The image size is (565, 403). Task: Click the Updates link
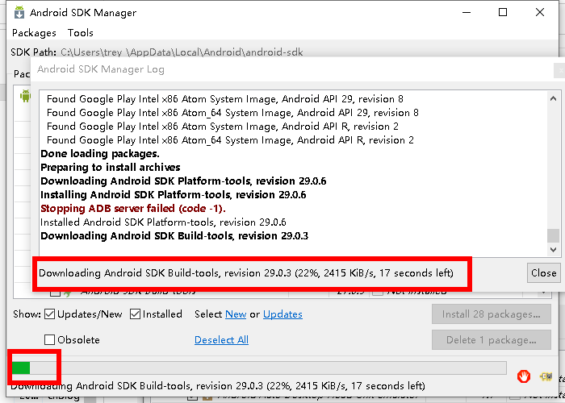[282, 314]
